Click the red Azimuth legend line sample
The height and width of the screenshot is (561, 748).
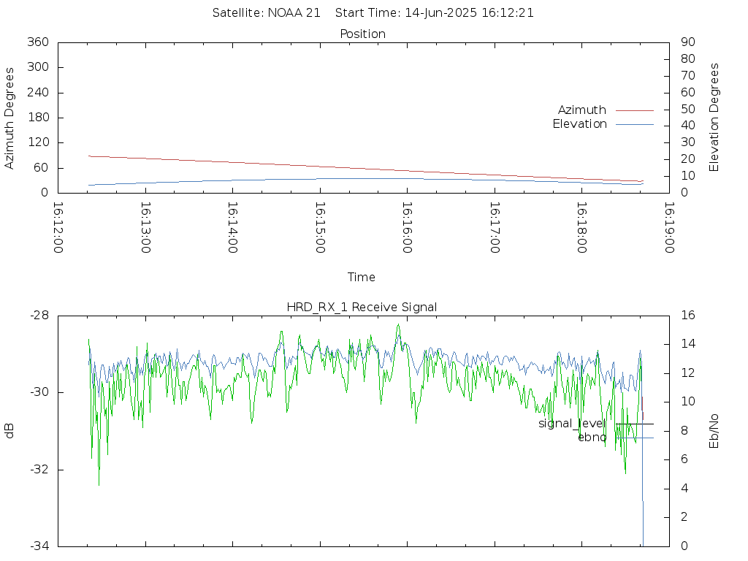point(635,110)
